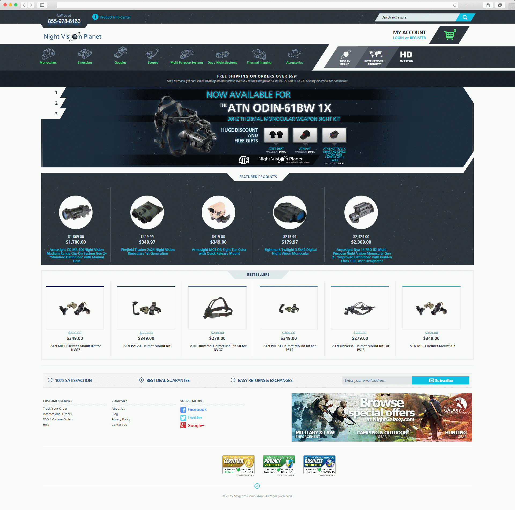Open the Accessories category icon
This screenshot has height=510, width=515.
coord(295,54)
